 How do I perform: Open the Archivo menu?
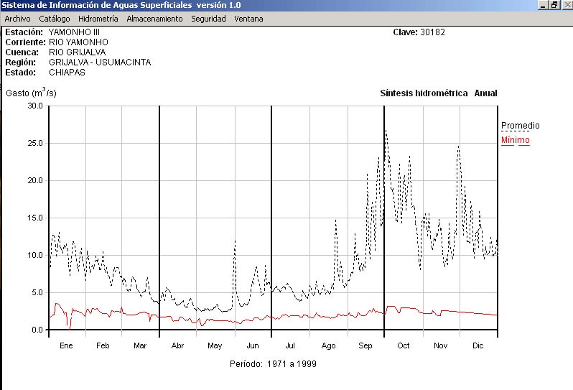[17, 19]
